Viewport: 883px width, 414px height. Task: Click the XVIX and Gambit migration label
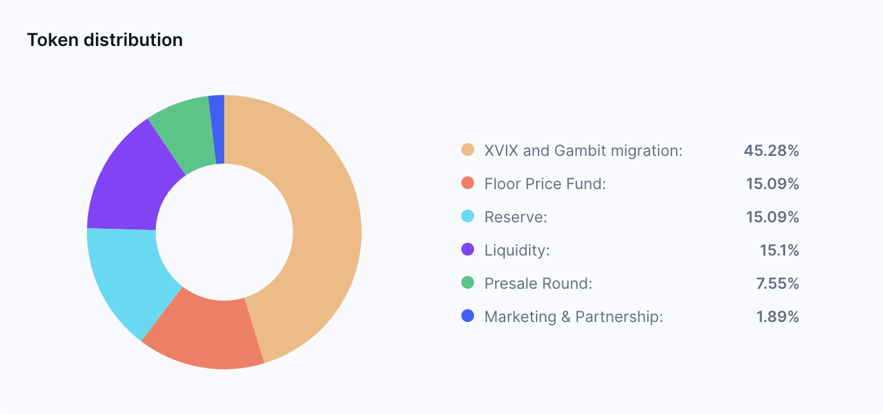[x=583, y=151]
